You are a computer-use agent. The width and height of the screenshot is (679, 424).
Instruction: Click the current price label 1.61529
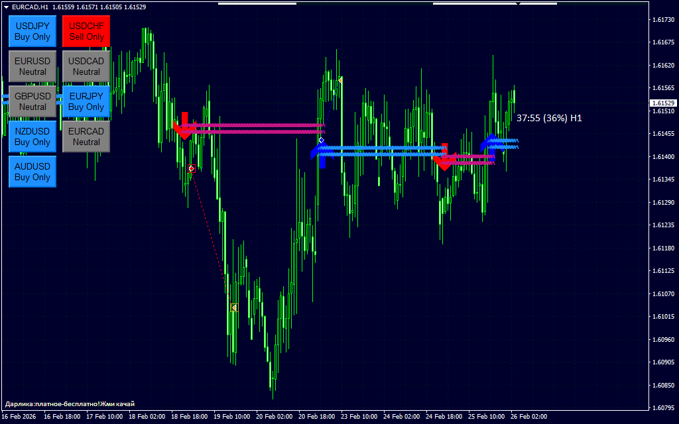click(x=662, y=103)
